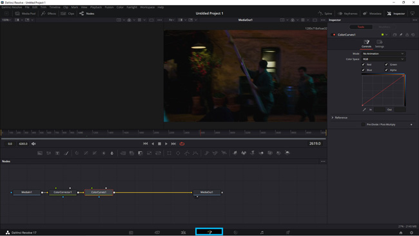Add a Text+ tool from toolbar
This screenshot has width=419, height=236.
pyautogui.click(x=57, y=153)
